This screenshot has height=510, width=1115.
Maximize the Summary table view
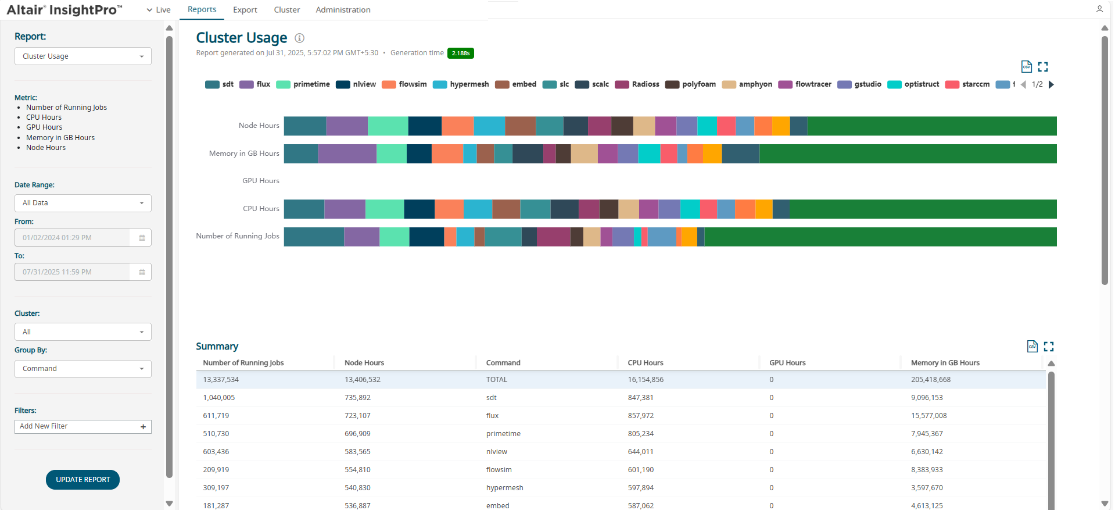1049,347
